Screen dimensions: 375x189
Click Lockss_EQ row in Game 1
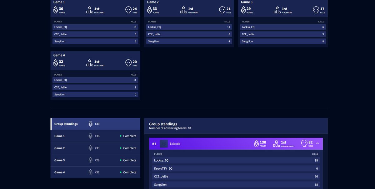[95, 27]
